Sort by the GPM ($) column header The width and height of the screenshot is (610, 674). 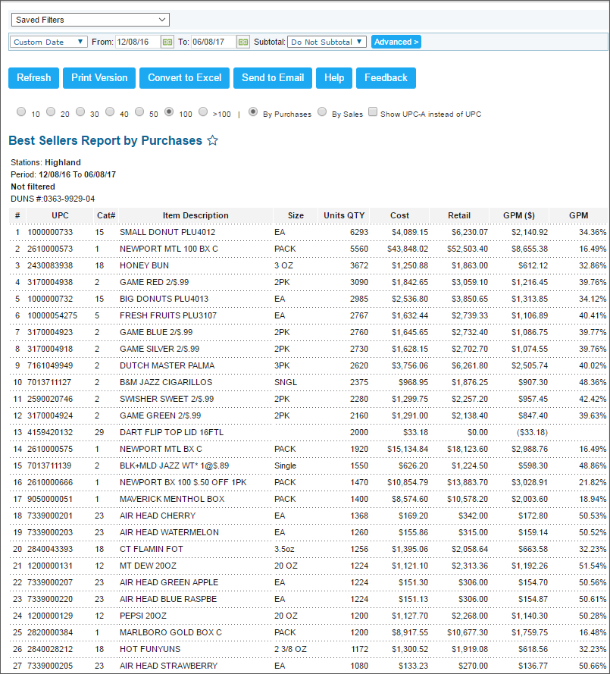pyautogui.click(x=519, y=216)
